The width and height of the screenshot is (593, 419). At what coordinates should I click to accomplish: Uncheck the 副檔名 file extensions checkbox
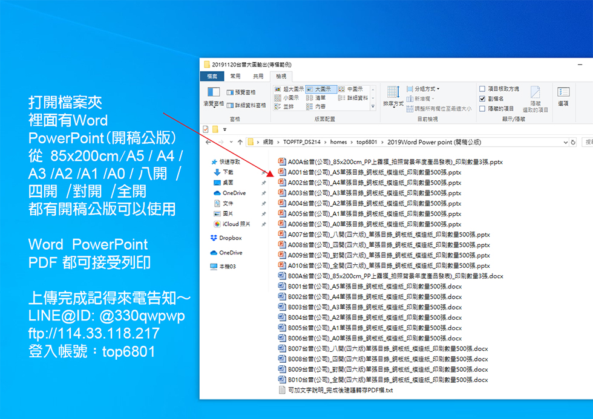coord(482,99)
